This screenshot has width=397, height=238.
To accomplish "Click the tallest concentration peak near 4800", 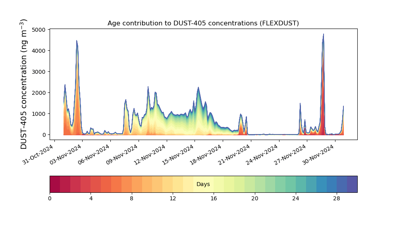I will (x=323, y=35).
